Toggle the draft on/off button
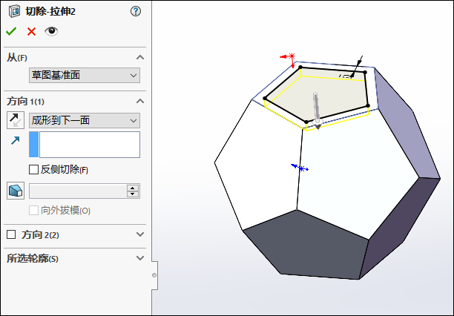 [16, 191]
